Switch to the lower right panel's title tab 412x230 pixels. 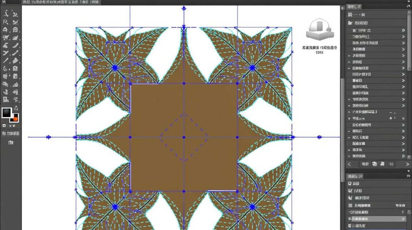point(355,176)
